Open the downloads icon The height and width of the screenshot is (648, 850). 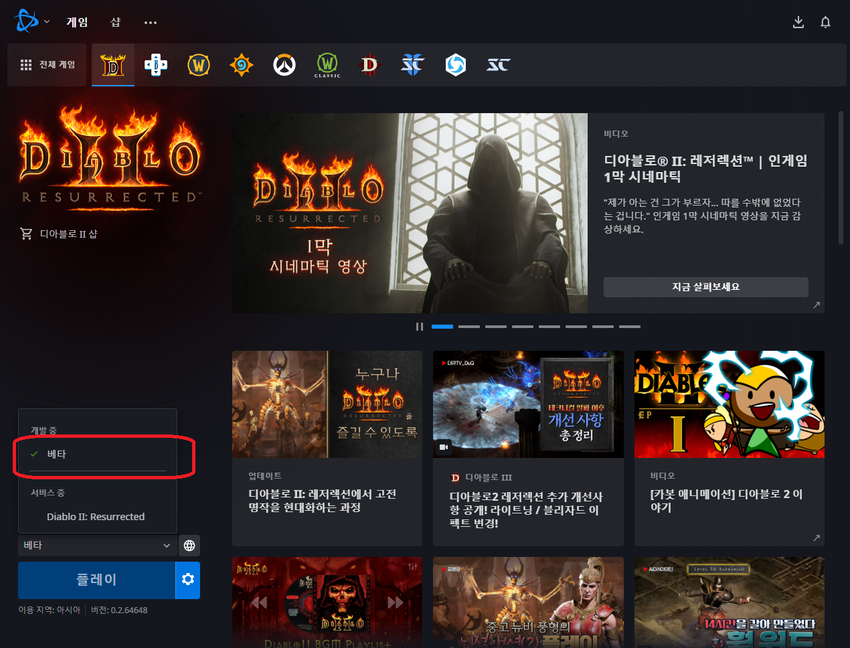798,22
